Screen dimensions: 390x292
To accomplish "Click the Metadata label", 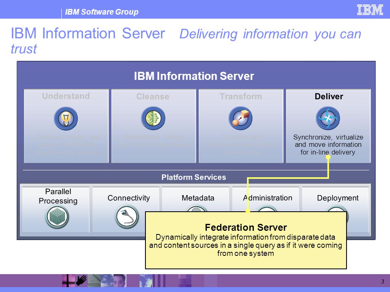I will [198, 198].
